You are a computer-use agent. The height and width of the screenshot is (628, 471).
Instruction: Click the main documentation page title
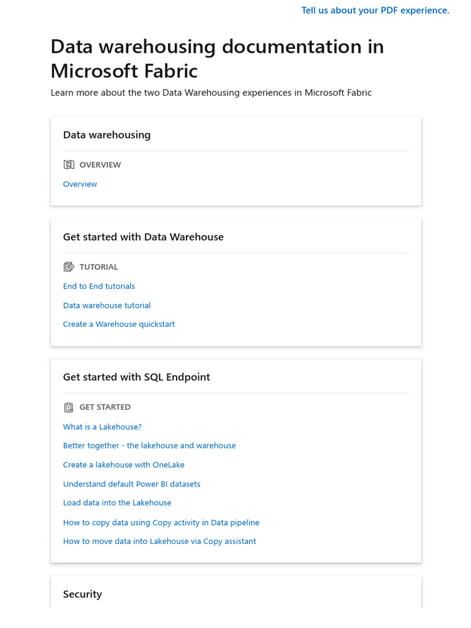pos(217,59)
